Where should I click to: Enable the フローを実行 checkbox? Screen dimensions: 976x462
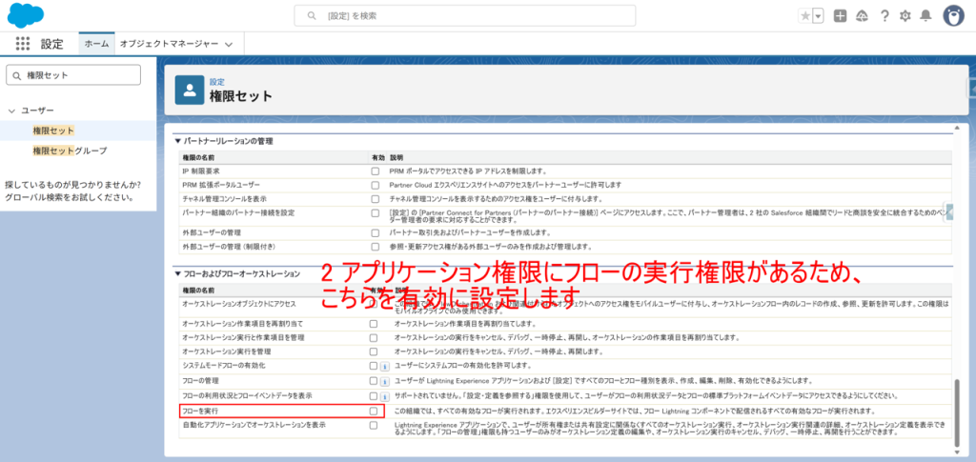point(375,411)
